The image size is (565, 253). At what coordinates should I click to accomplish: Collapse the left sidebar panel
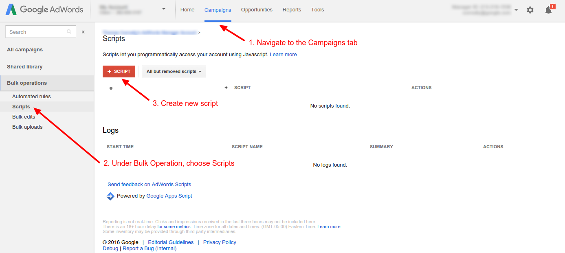(83, 32)
